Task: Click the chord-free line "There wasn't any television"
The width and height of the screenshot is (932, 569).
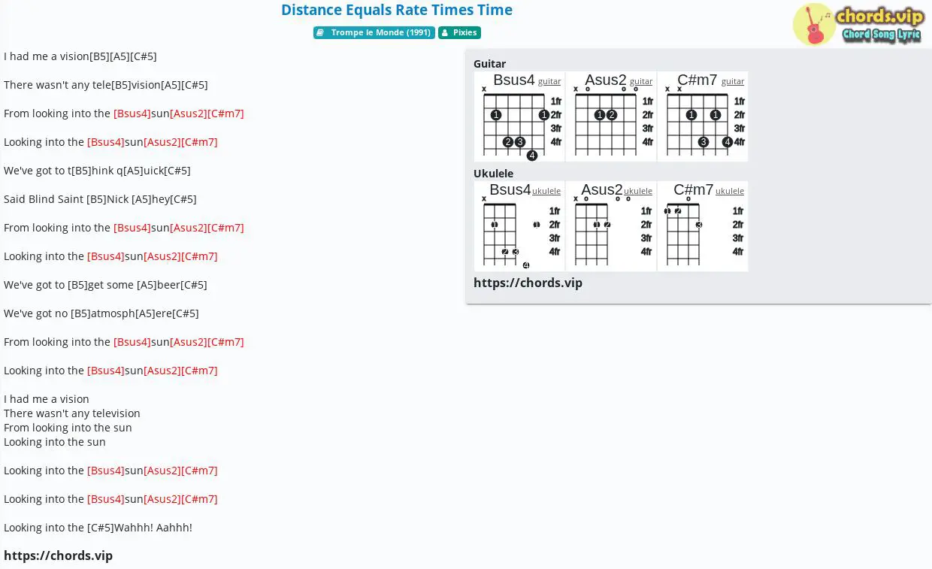Action: tap(72, 413)
